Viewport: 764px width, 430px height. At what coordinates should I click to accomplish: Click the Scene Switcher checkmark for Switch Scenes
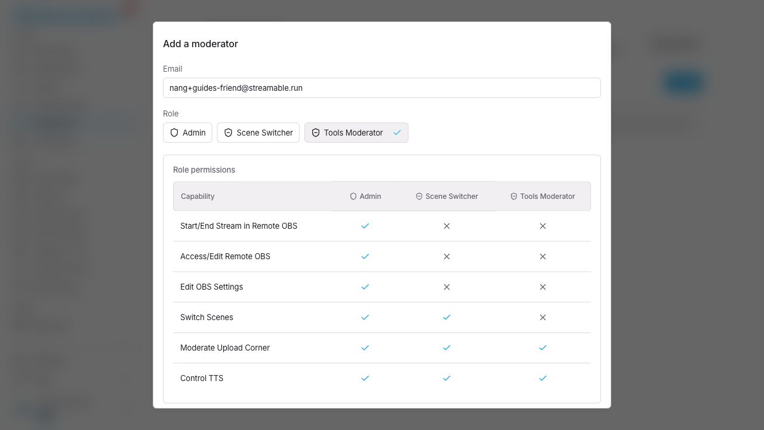tap(446, 318)
